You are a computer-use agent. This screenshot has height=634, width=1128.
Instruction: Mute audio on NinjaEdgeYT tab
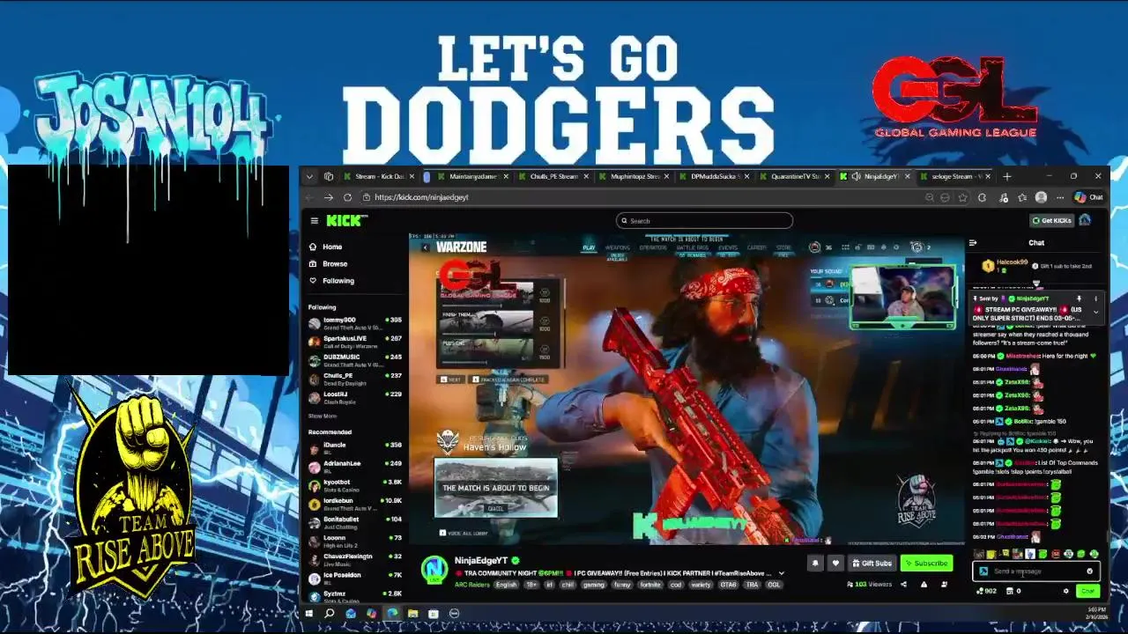(856, 176)
